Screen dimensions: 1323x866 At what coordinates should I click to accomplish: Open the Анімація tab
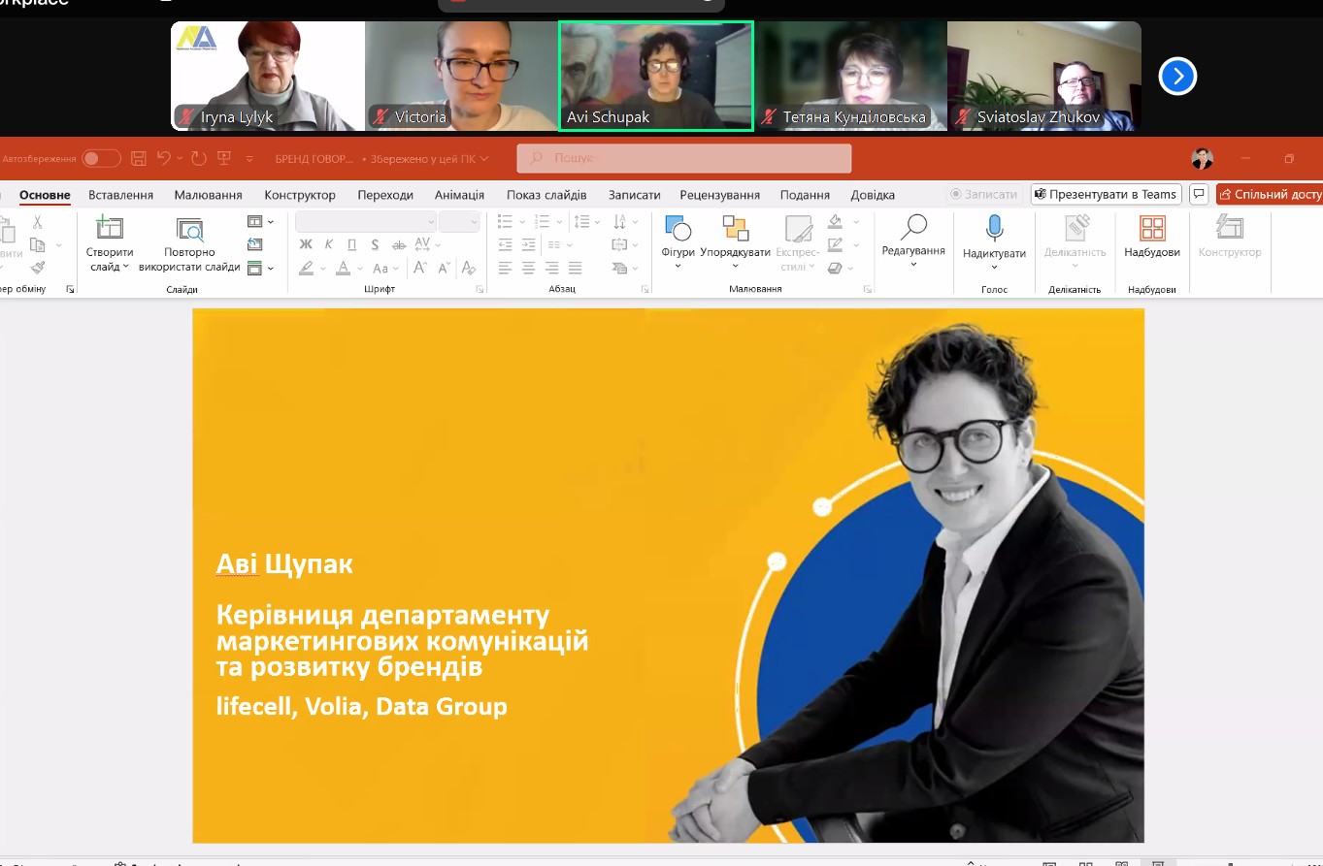(x=459, y=195)
